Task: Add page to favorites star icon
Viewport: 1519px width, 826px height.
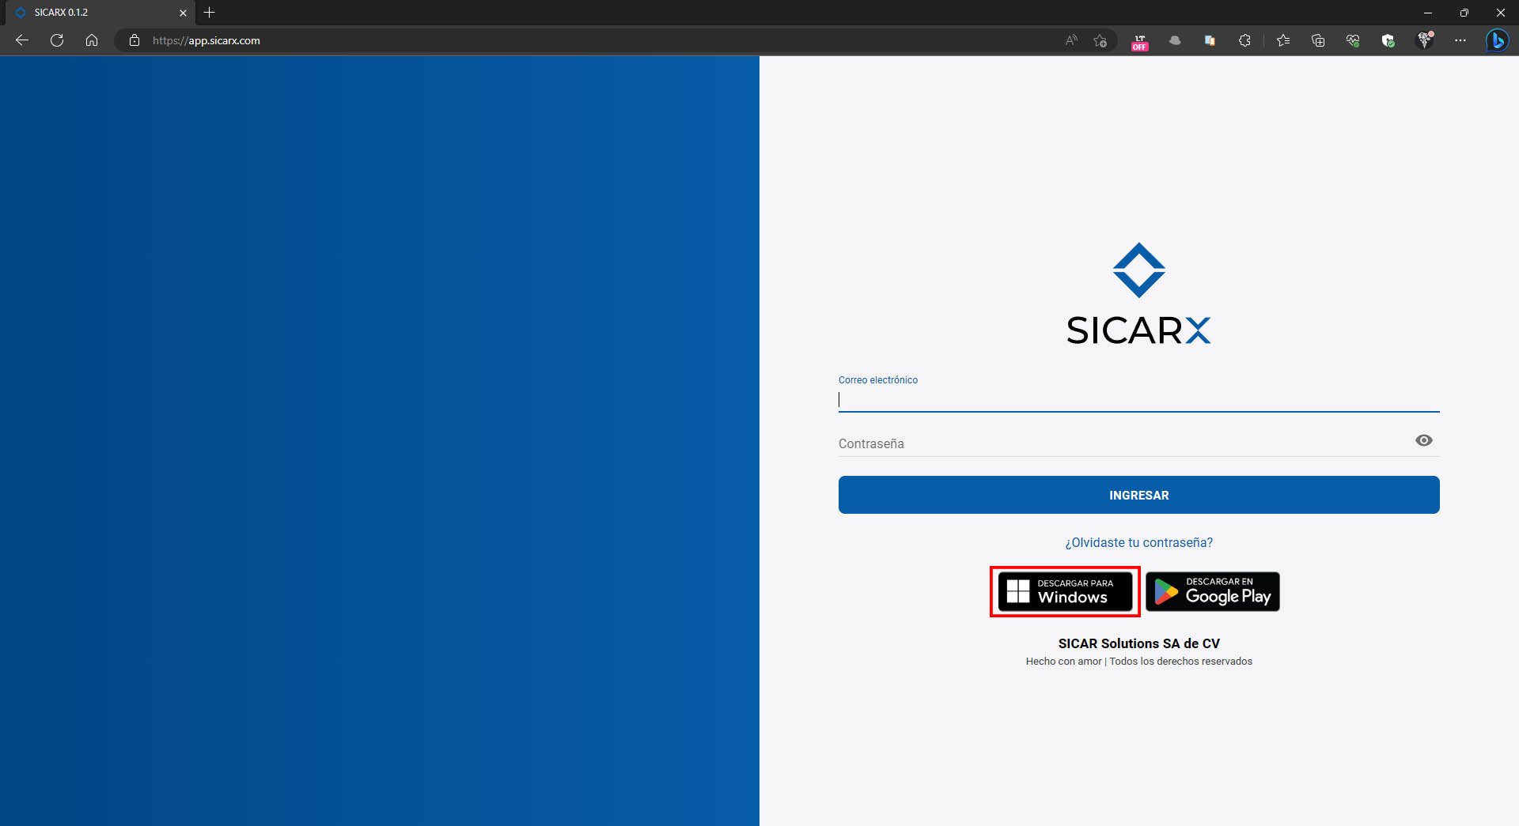Action: pyautogui.click(x=1100, y=40)
